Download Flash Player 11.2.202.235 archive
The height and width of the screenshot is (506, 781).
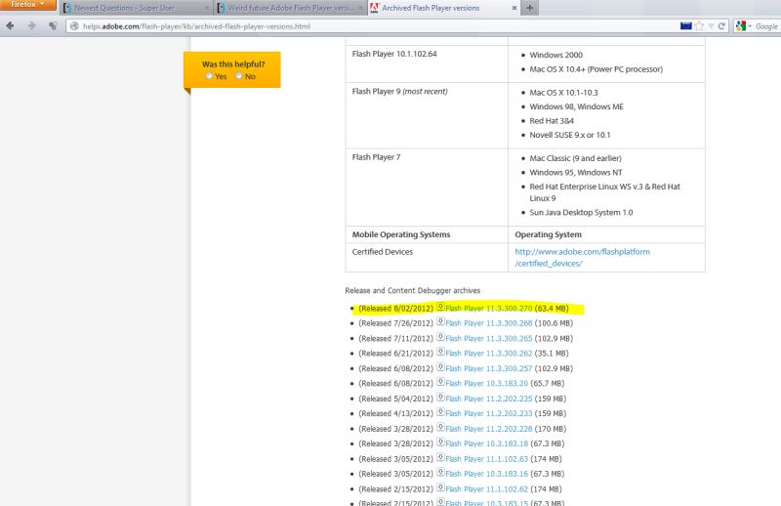point(489,399)
